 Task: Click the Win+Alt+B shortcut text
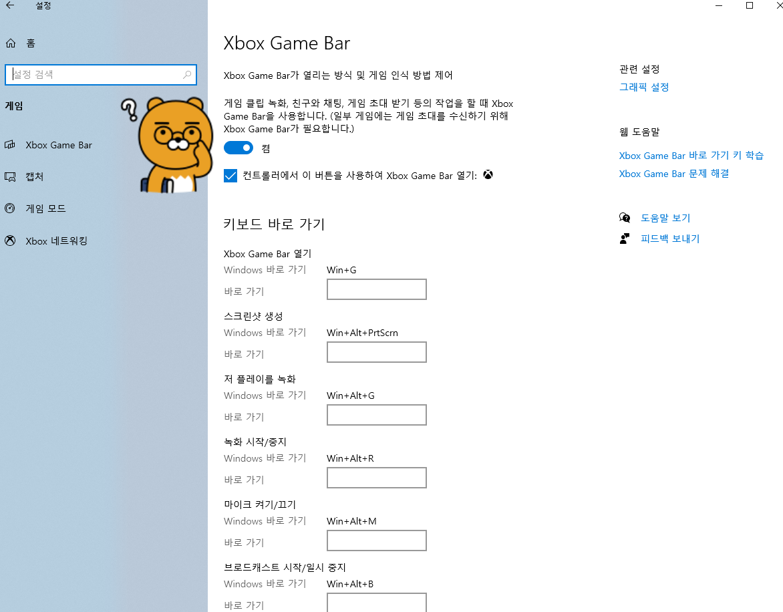(x=350, y=584)
